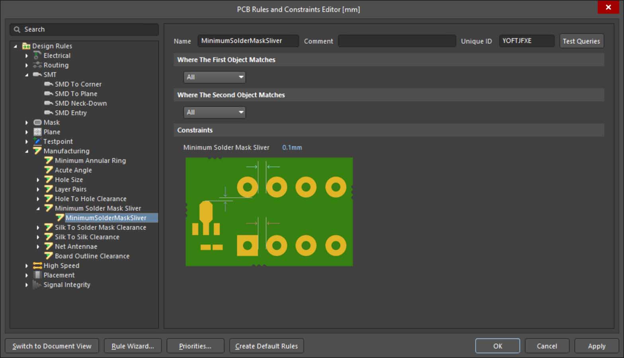Click the Plane category icon
Image resolution: width=624 pixels, height=358 pixels.
coord(37,132)
